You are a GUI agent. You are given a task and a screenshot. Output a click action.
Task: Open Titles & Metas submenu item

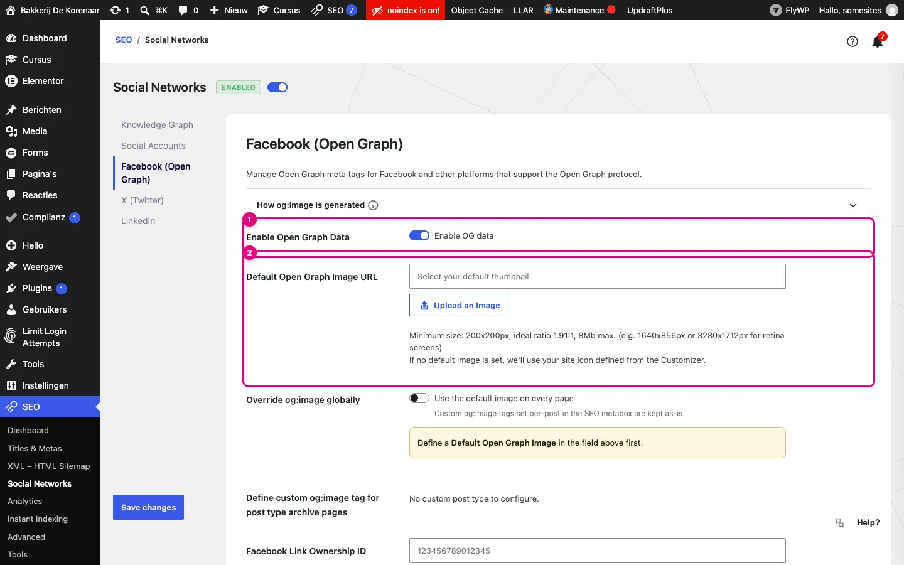tap(35, 448)
